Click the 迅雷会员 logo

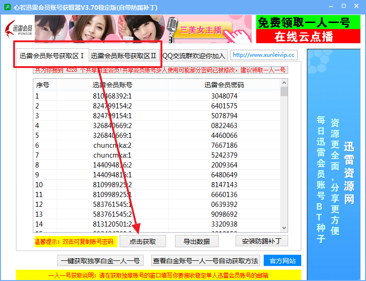19,30
